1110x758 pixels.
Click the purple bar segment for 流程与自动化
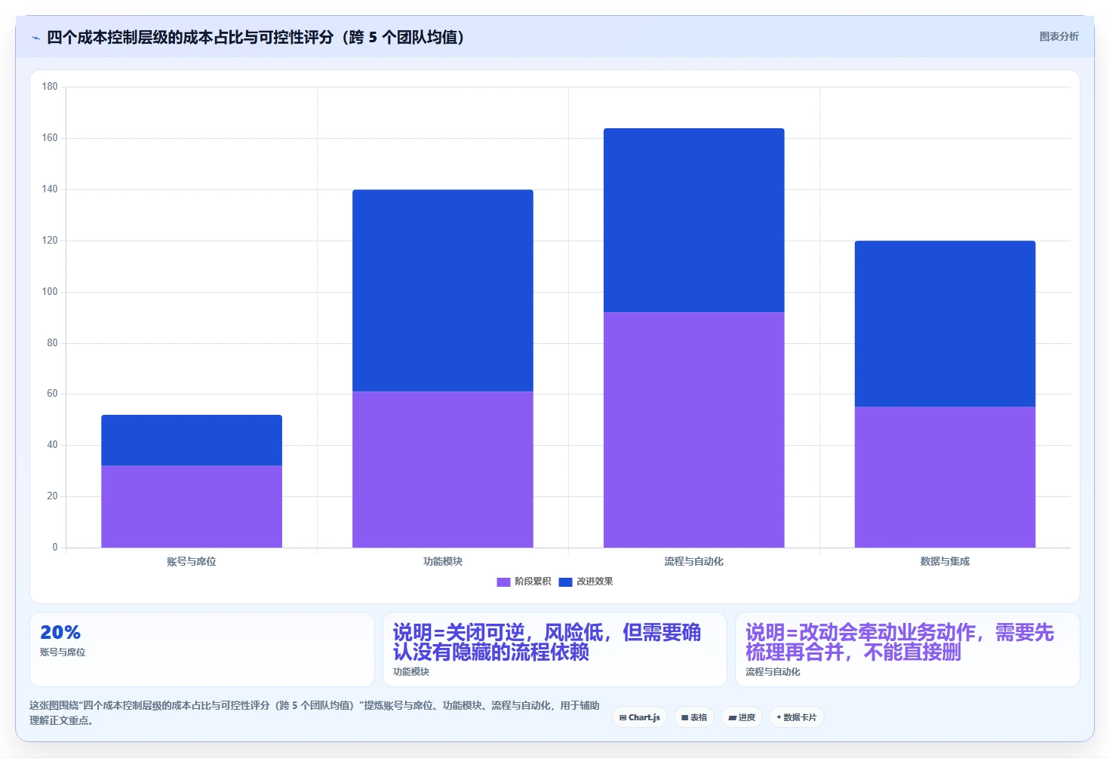pos(694,430)
